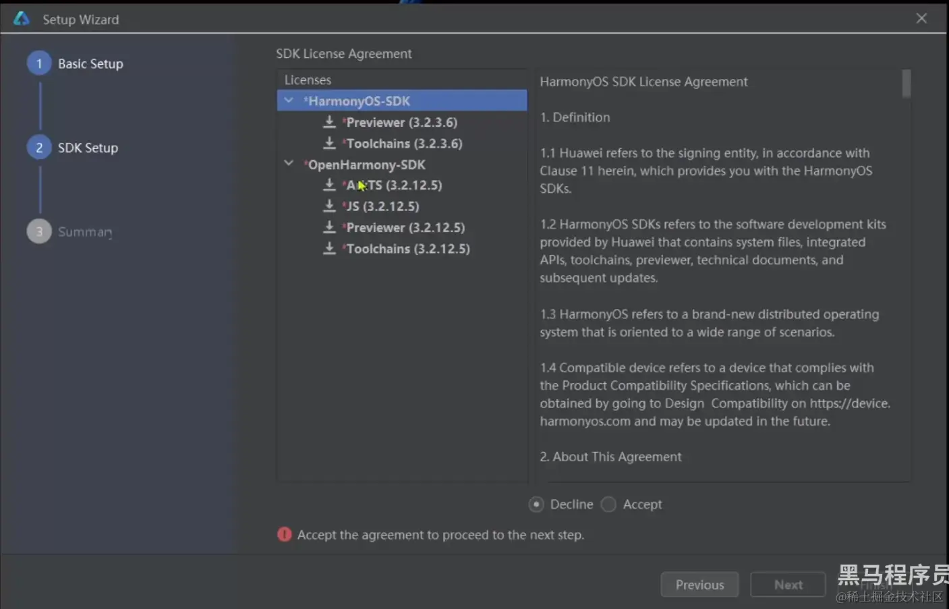
Task: Click step 1 circle for Basic Setup
Action: pyautogui.click(x=39, y=63)
